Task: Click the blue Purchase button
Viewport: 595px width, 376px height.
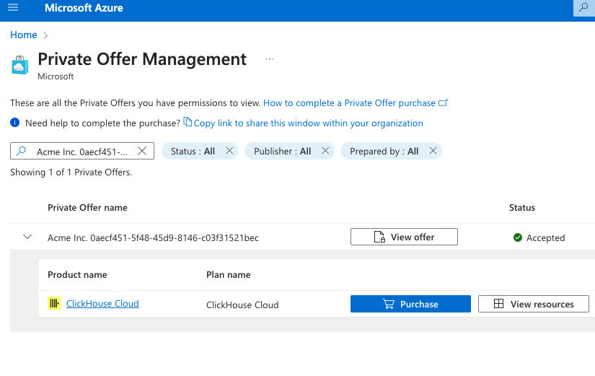Action: 410,304
